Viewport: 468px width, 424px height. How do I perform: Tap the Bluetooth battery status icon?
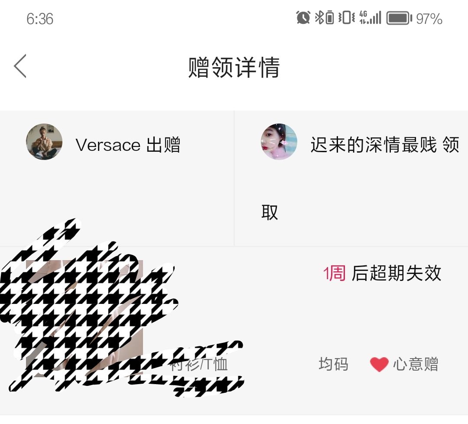tap(325, 17)
